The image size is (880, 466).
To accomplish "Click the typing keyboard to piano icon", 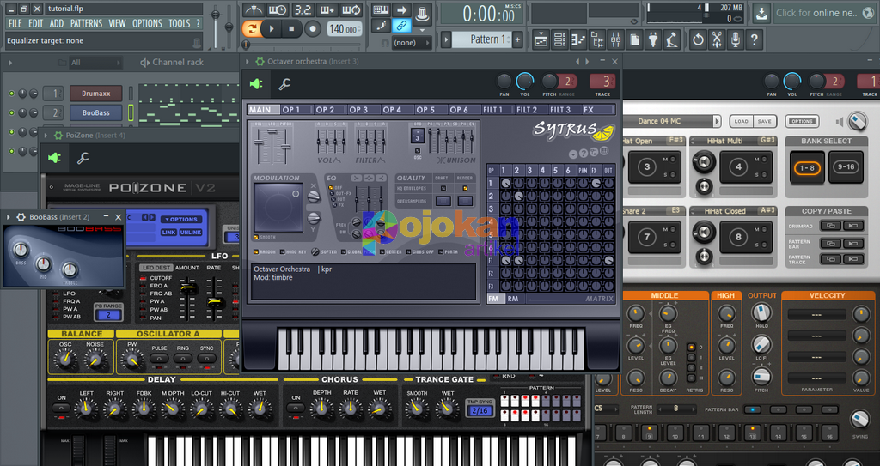I will click(381, 9).
